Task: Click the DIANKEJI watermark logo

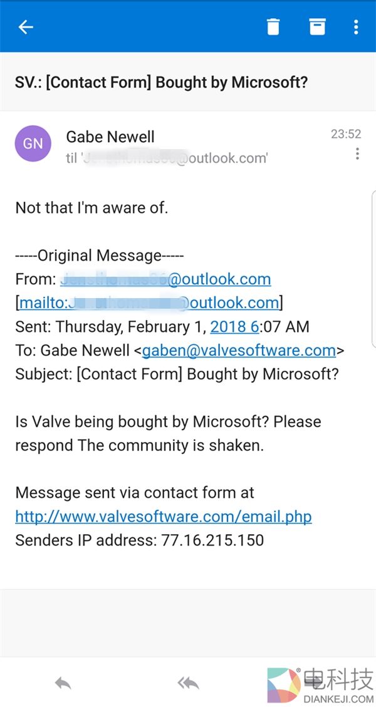Action: [x=320, y=686]
